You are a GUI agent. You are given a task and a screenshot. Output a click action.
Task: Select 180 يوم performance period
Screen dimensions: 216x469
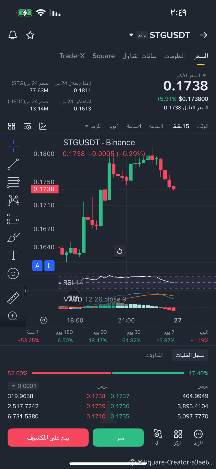(65, 336)
